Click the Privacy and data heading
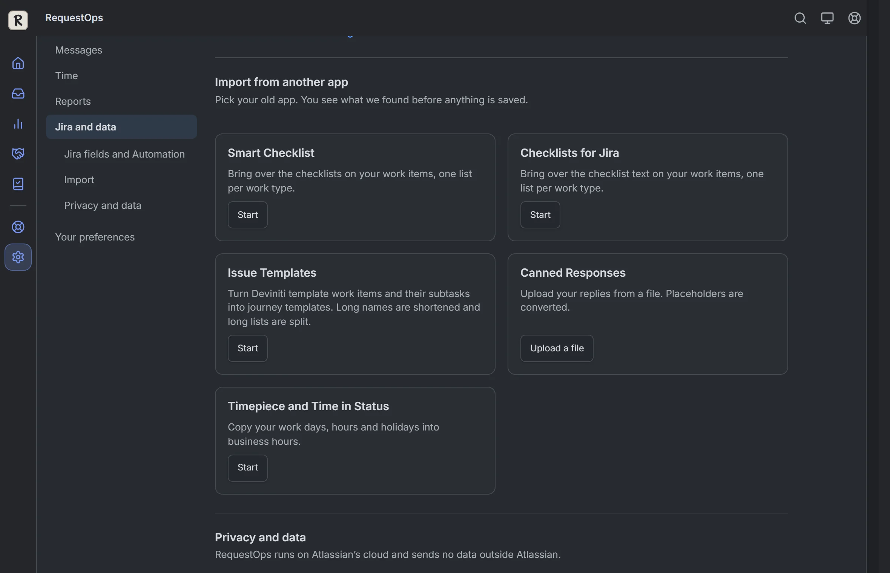The width and height of the screenshot is (890, 573). tap(260, 537)
